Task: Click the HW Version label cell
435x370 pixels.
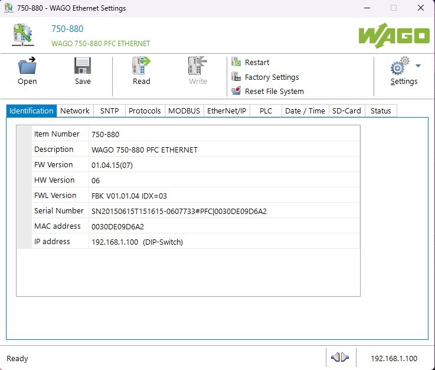Action: pos(60,180)
